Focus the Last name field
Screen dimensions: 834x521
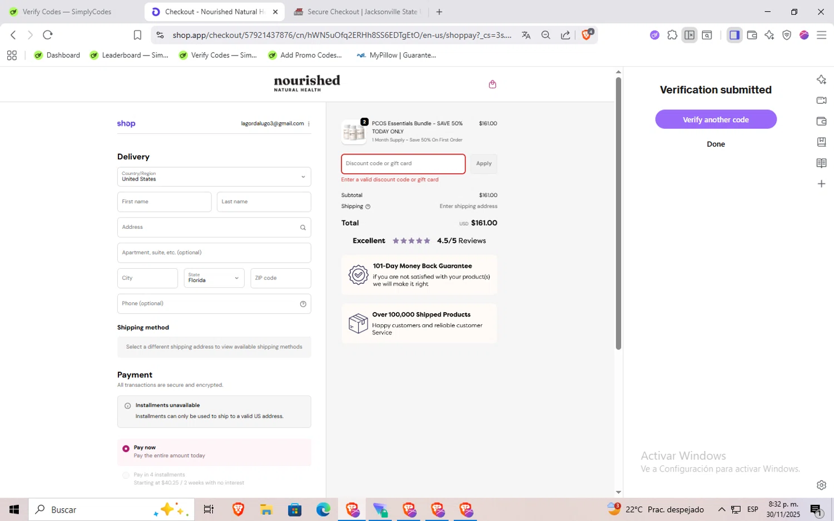[x=264, y=202]
